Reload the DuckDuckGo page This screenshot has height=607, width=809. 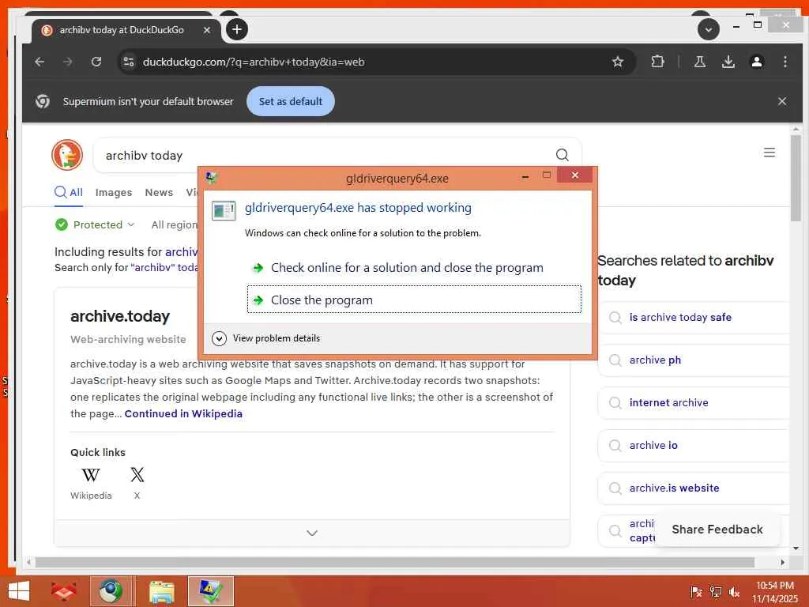coord(96,62)
